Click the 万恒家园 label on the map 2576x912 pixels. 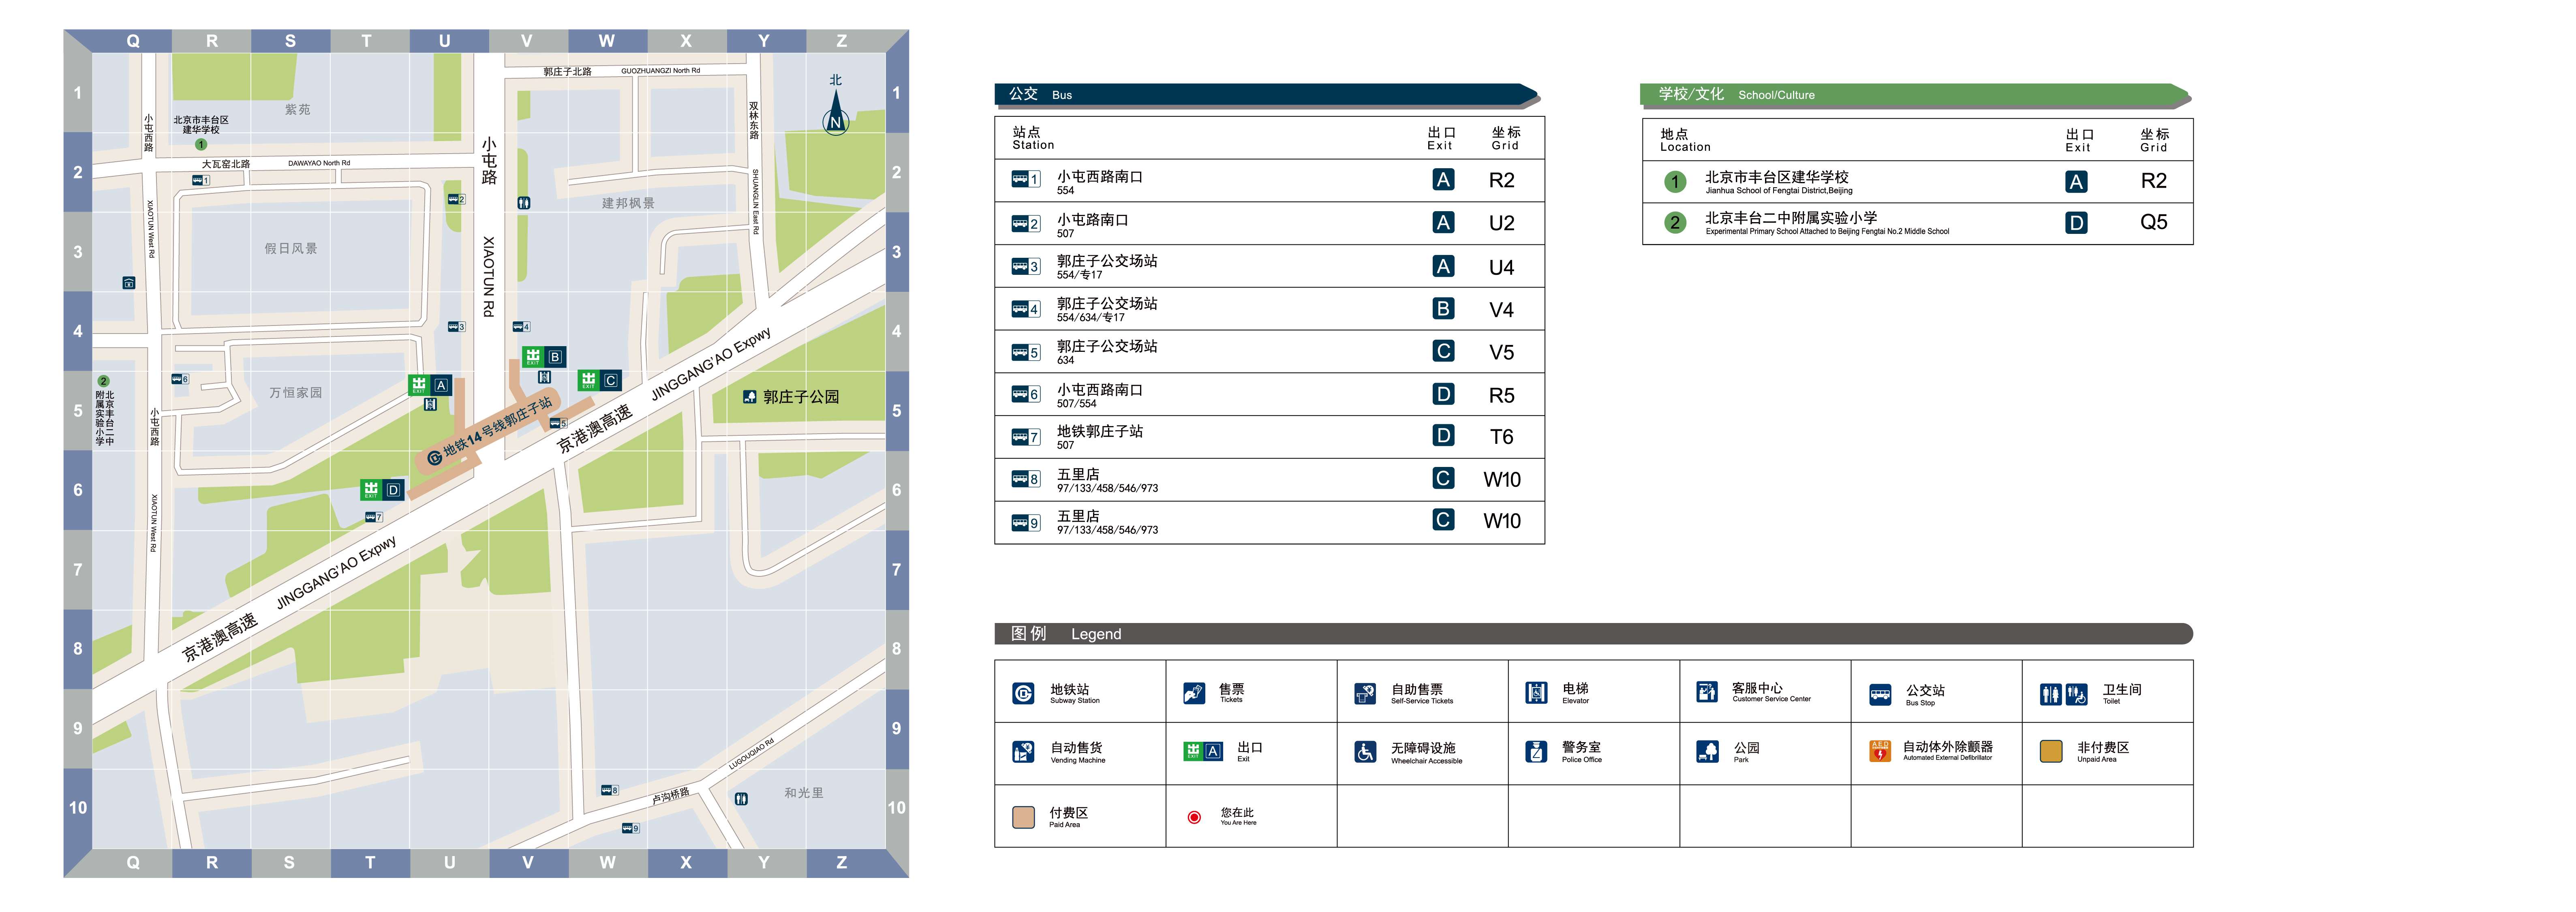(296, 393)
